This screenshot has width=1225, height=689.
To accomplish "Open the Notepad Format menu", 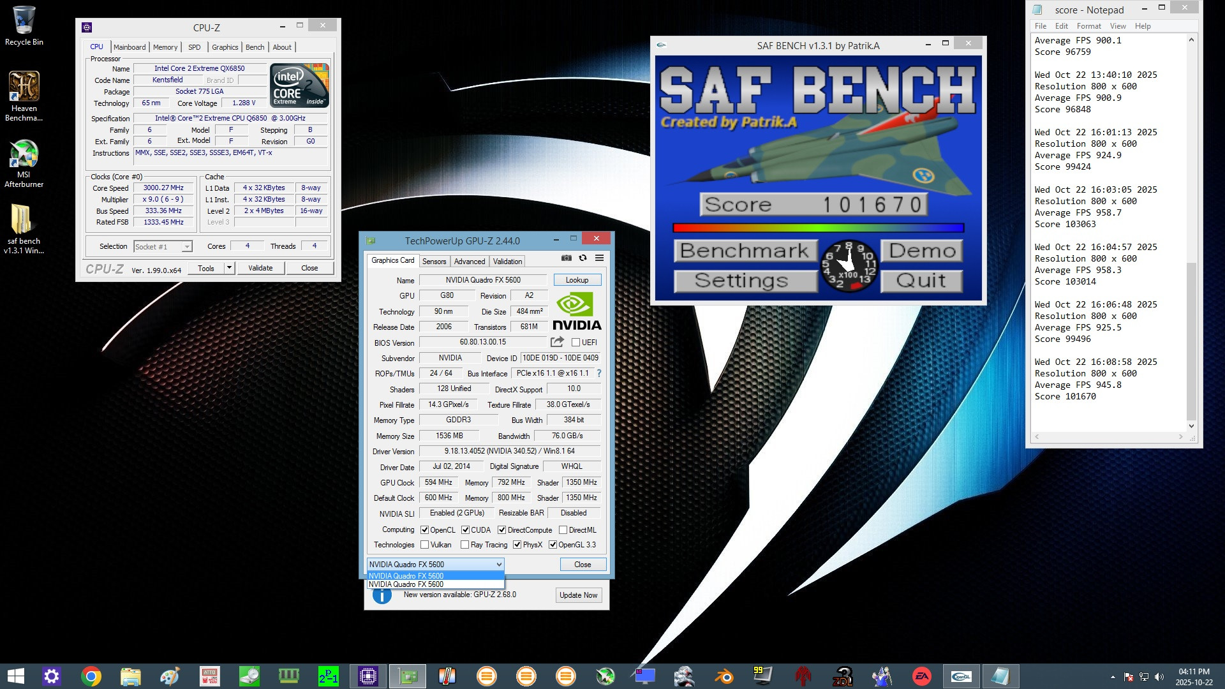I will 1088,26.
